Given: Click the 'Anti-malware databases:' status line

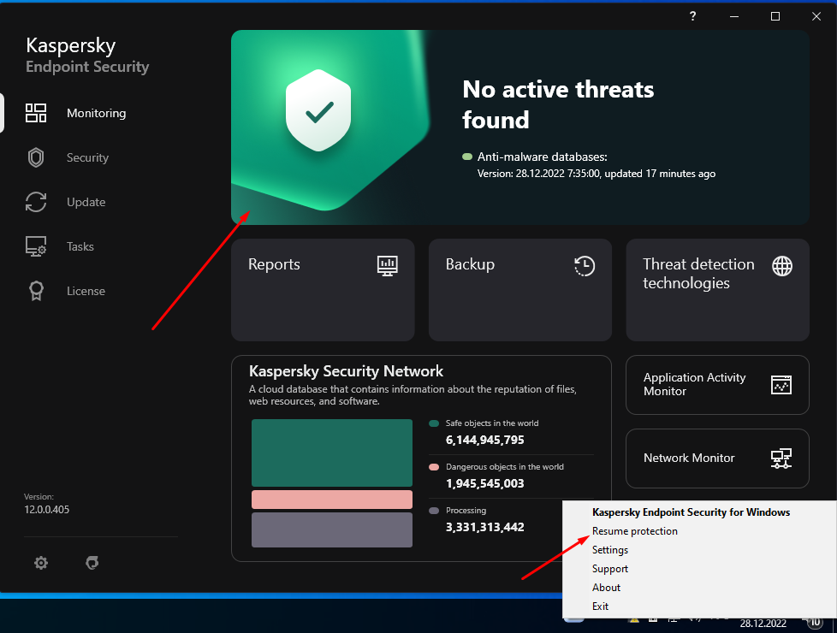Looking at the screenshot, I should tap(543, 157).
